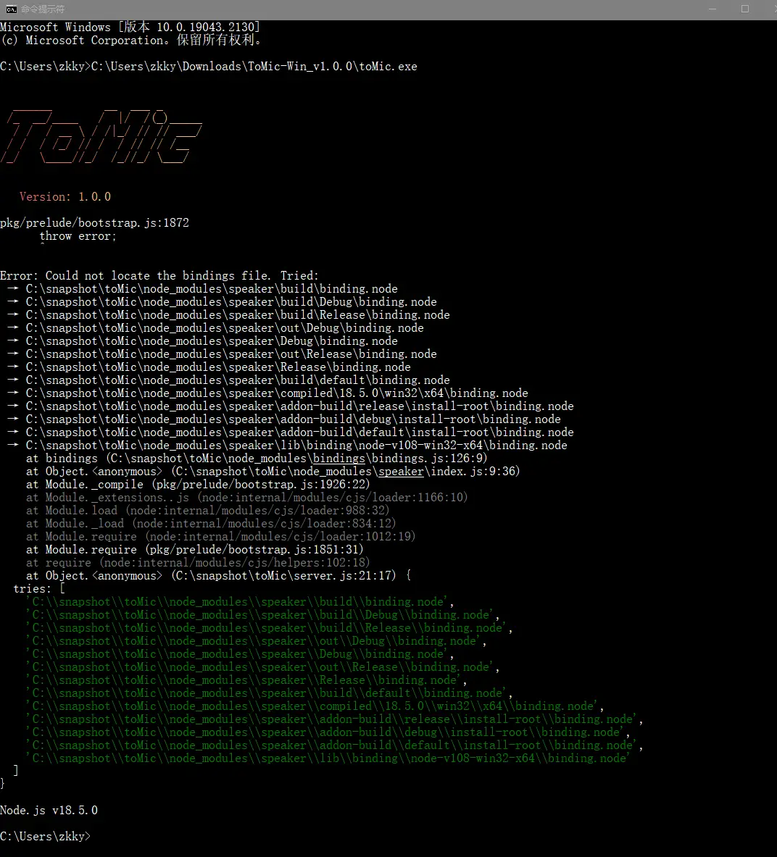Click the stack trace line mentioning server.js:21:17

(217, 576)
